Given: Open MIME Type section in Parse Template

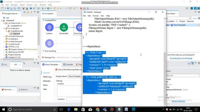Looking at the screenshot, I should click(47, 77).
